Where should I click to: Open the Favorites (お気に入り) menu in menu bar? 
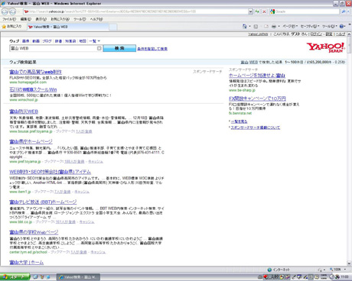pos(60,19)
